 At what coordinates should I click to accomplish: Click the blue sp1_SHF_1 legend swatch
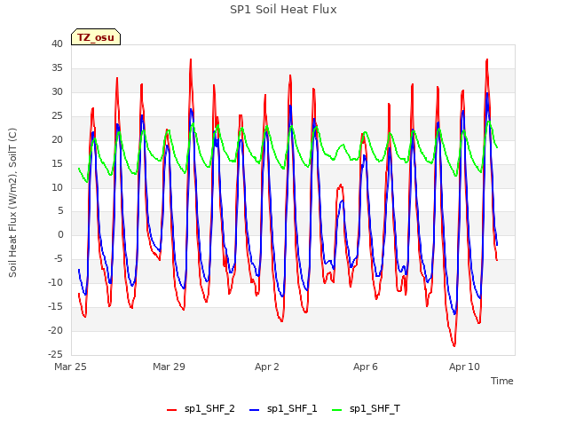255,410
